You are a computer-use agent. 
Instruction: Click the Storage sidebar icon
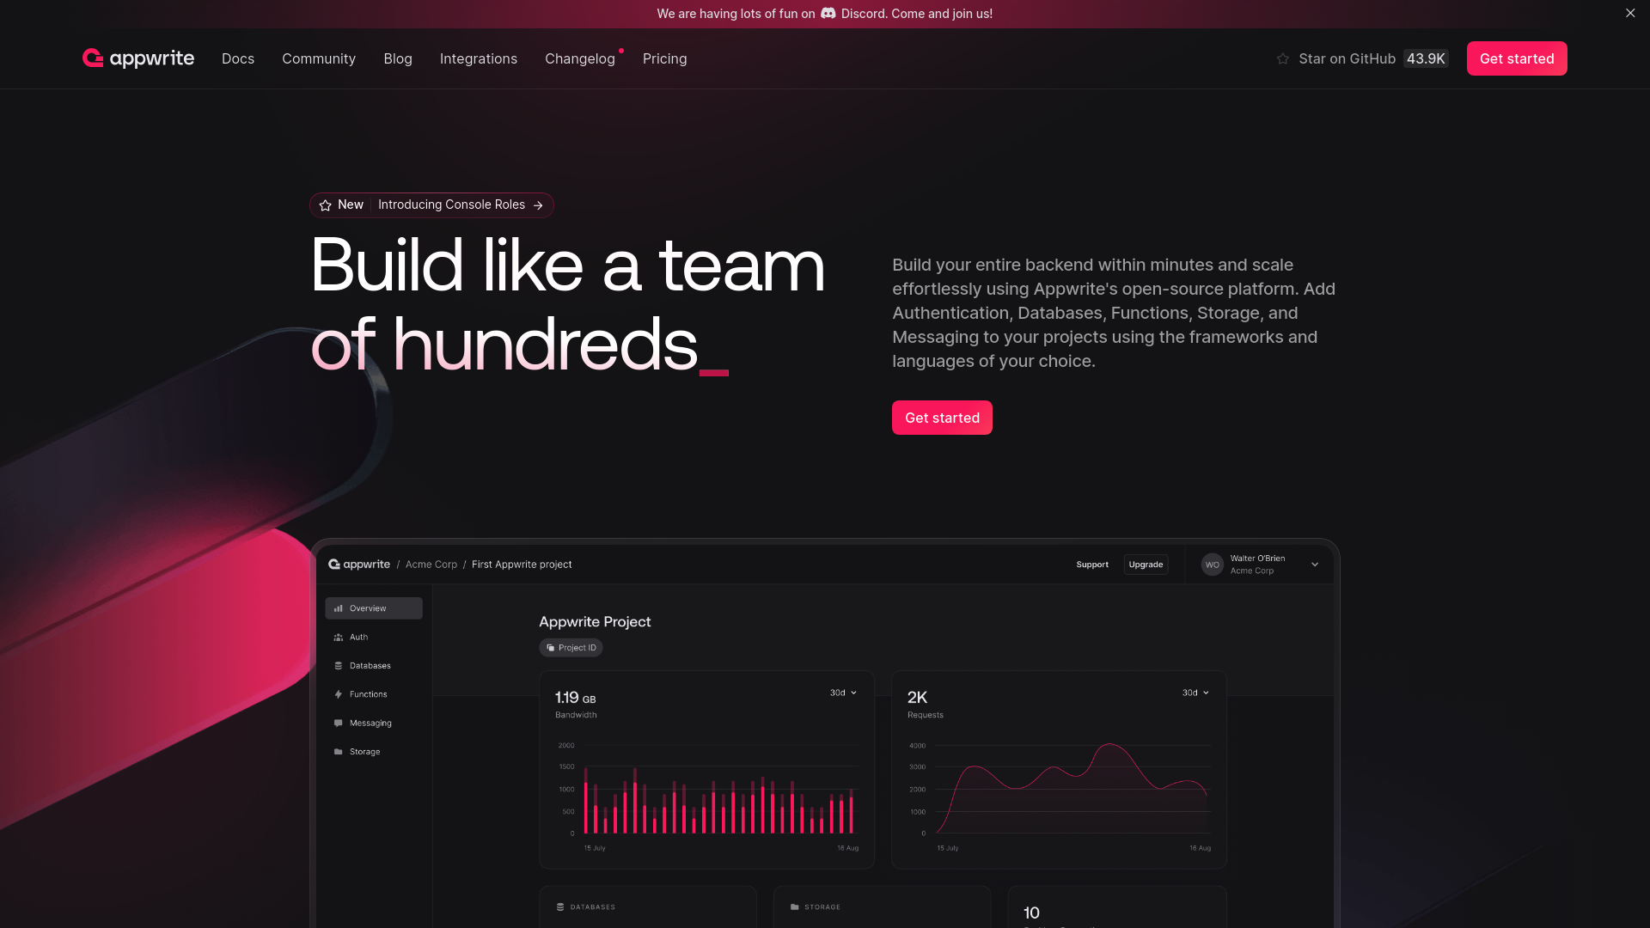(338, 751)
